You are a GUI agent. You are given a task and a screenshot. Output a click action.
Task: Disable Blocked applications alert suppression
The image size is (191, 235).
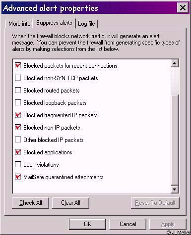click(x=18, y=152)
